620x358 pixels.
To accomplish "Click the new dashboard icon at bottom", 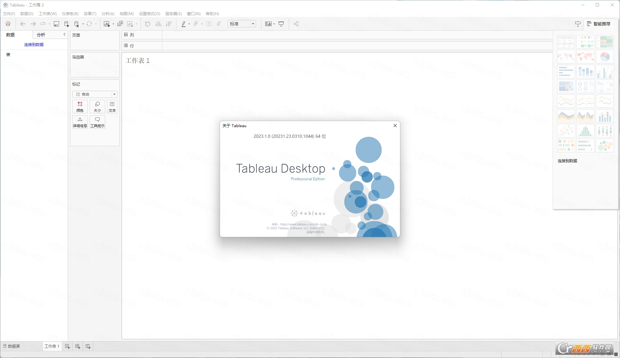I will (78, 346).
